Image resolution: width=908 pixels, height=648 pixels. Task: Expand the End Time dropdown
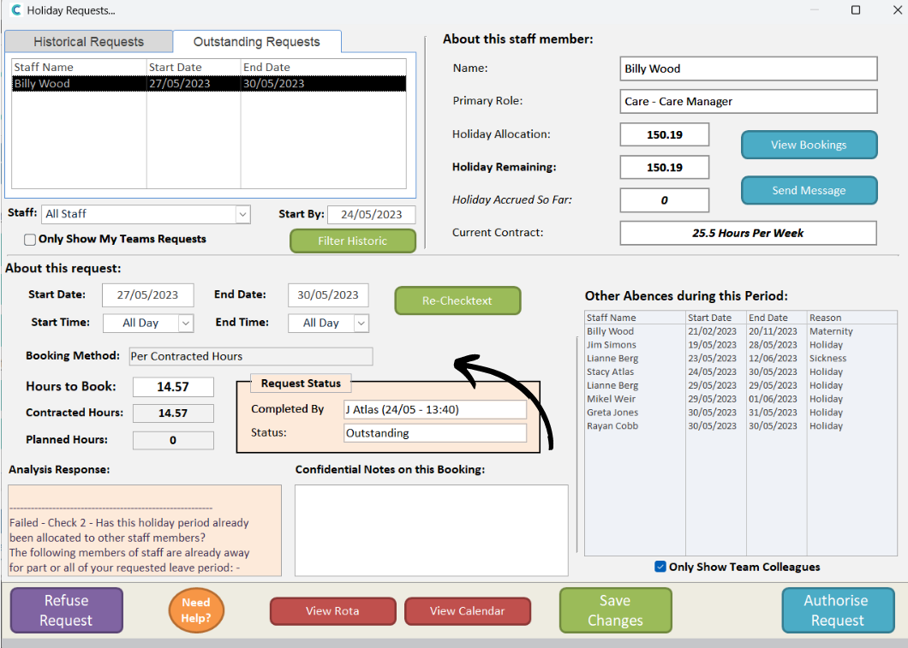[361, 323]
